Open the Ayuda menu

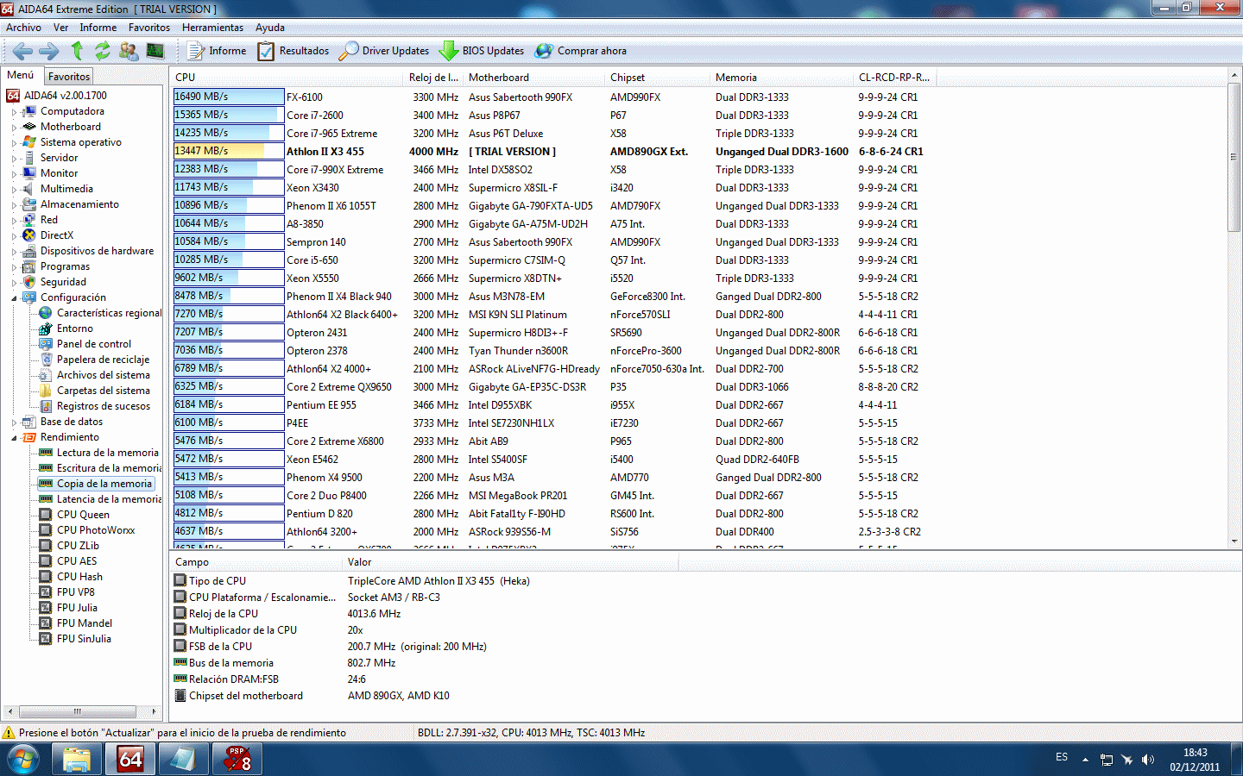tap(270, 28)
